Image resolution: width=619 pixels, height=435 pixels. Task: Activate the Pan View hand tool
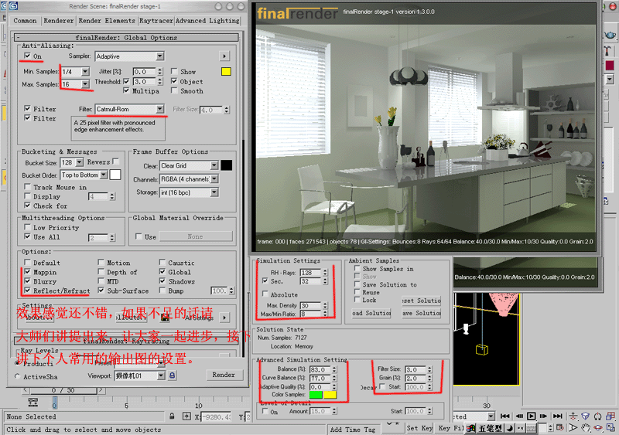coord(586,427)
